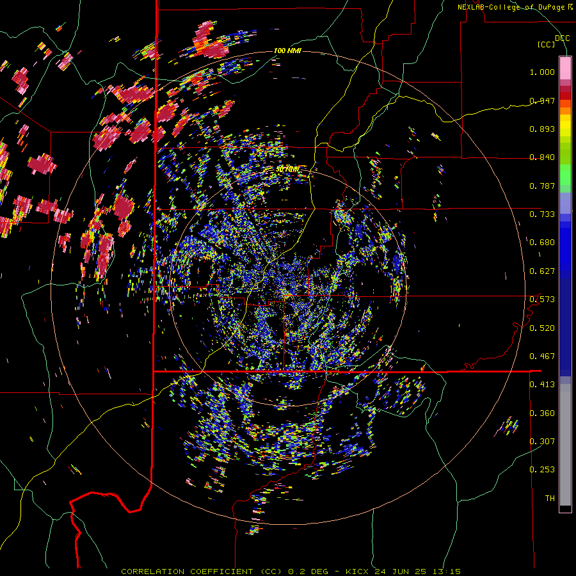Image resolution: width=576 pixels, height=576 pixels.
Task: Click the 0.520 scale value
Action: coord(542,328)
